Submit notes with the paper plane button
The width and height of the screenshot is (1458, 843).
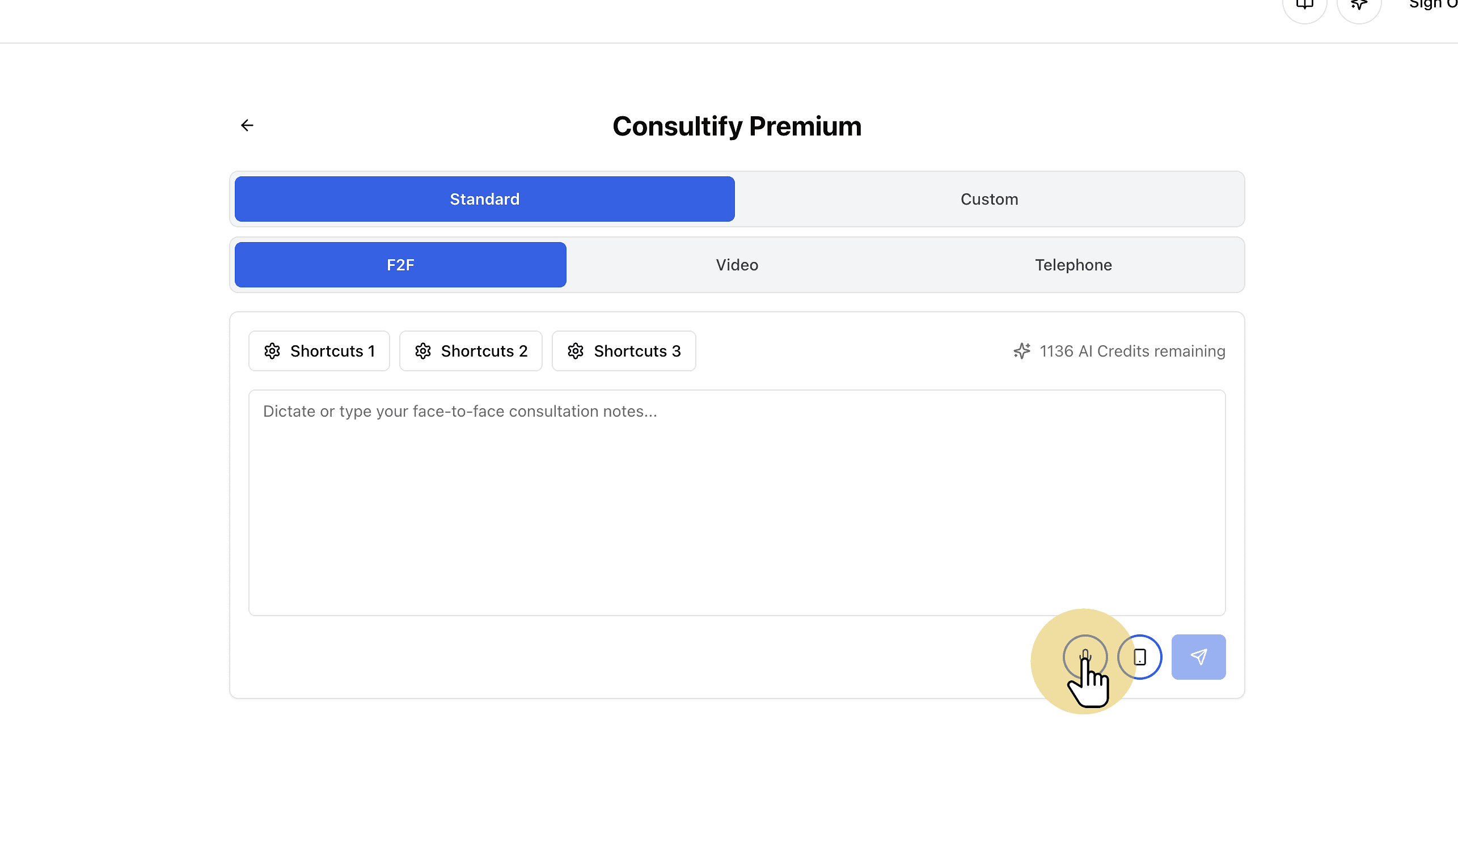pyautogui.click(x=1198, y=657)
